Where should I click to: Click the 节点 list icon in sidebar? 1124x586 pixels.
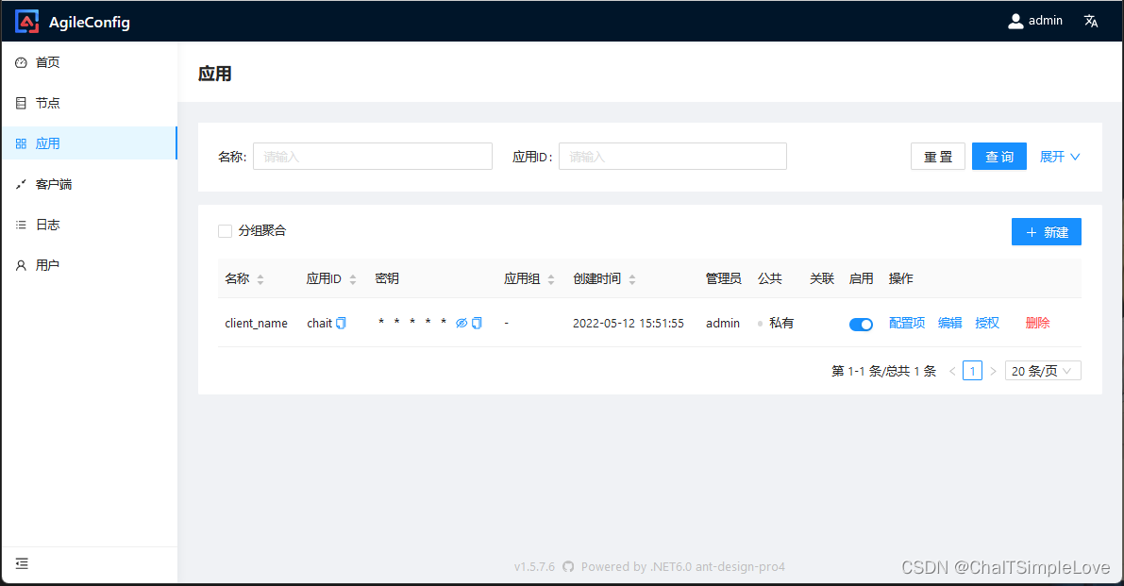tap(21, 103)
